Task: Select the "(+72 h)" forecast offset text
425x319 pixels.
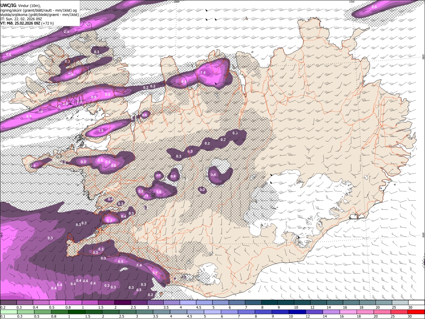Action: coord(48,23)
